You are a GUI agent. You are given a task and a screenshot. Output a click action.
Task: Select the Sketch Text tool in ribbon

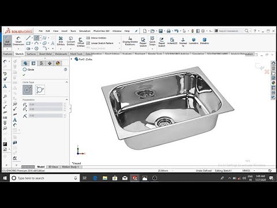click(x=53, y=43)
